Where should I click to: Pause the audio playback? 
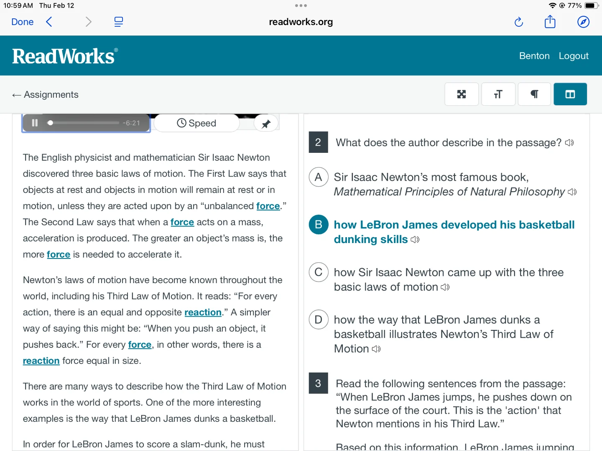[35, 123]
